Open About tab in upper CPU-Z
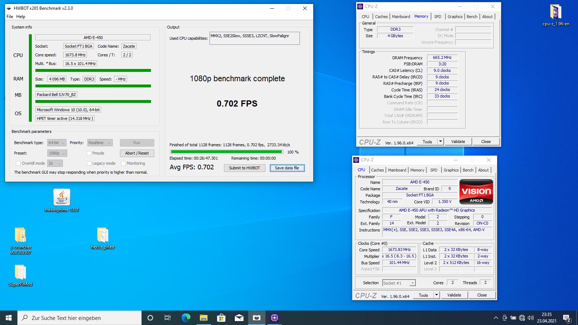The width and height of the screenshot is (578, 325). [487, 17]
